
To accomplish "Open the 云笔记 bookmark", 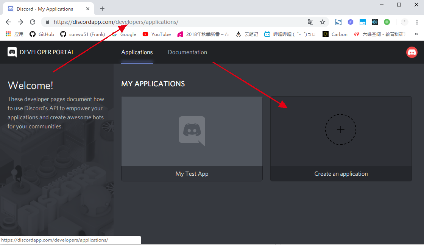I will pyautogui.click(x=247, y=34).
